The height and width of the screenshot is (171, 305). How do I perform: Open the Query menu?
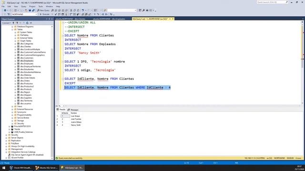pyautogui.click(x=23, y=6)
